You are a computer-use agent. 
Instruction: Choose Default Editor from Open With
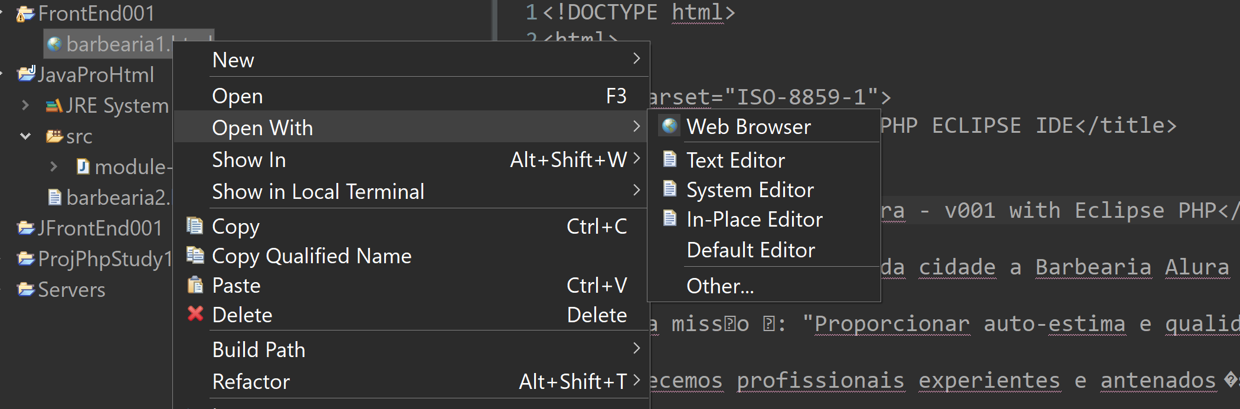750,250
